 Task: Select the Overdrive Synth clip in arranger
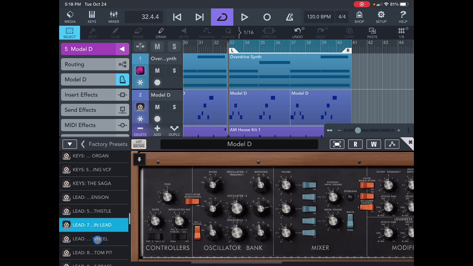[x=290, y=71]
